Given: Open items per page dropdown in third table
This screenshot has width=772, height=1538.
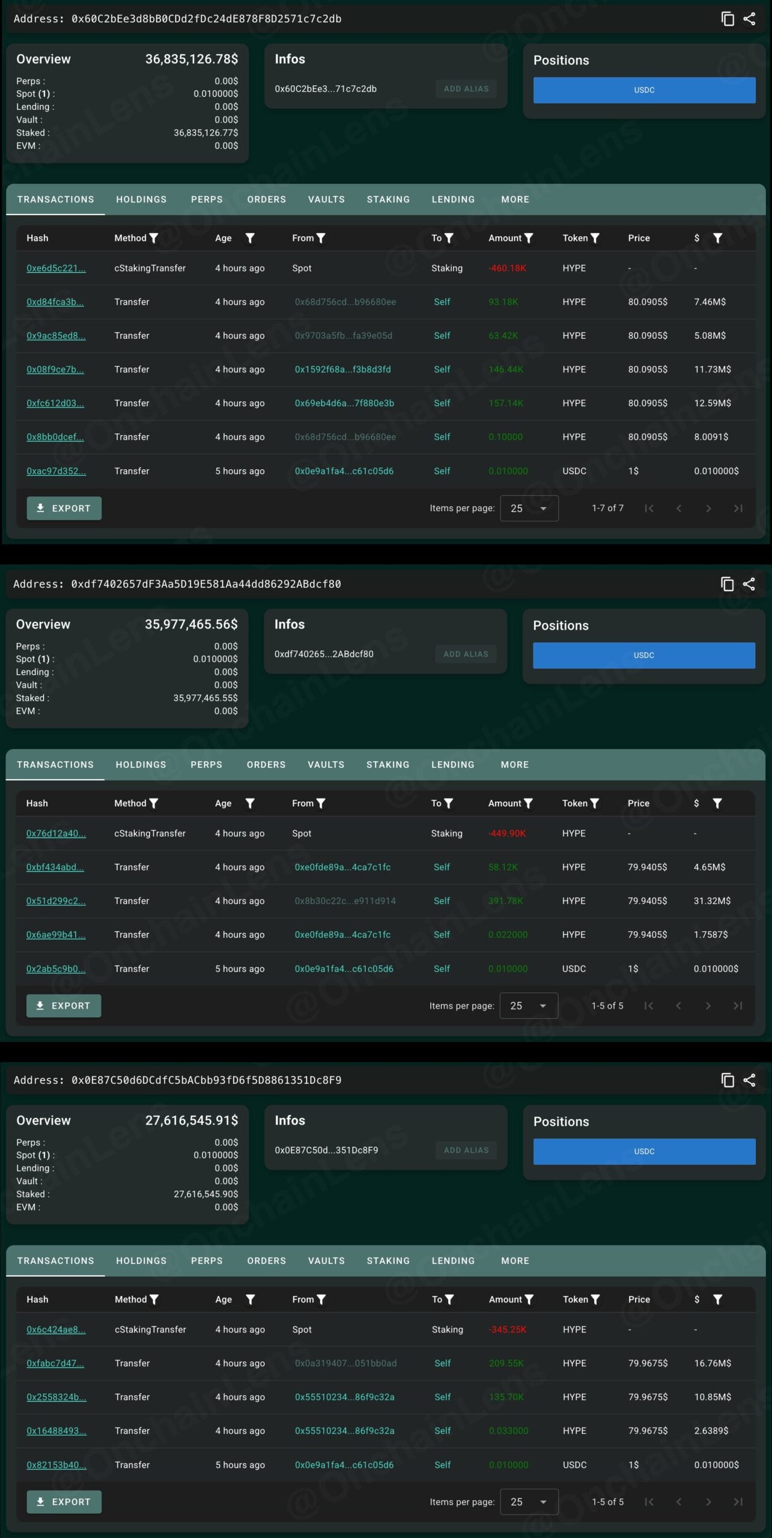Looking at the screenshot, I should pos(529,1502).
